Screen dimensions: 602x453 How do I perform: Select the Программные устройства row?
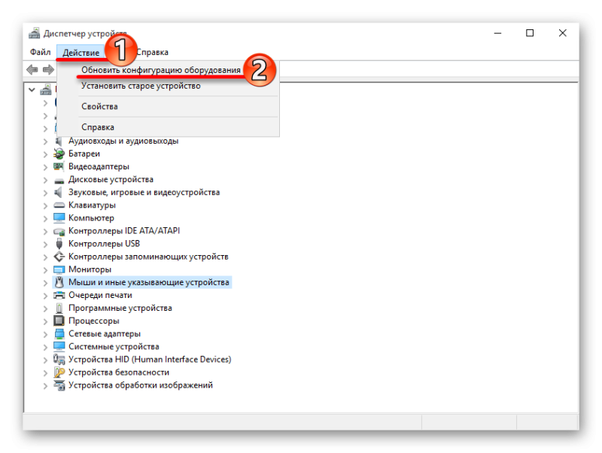[120, 308]
